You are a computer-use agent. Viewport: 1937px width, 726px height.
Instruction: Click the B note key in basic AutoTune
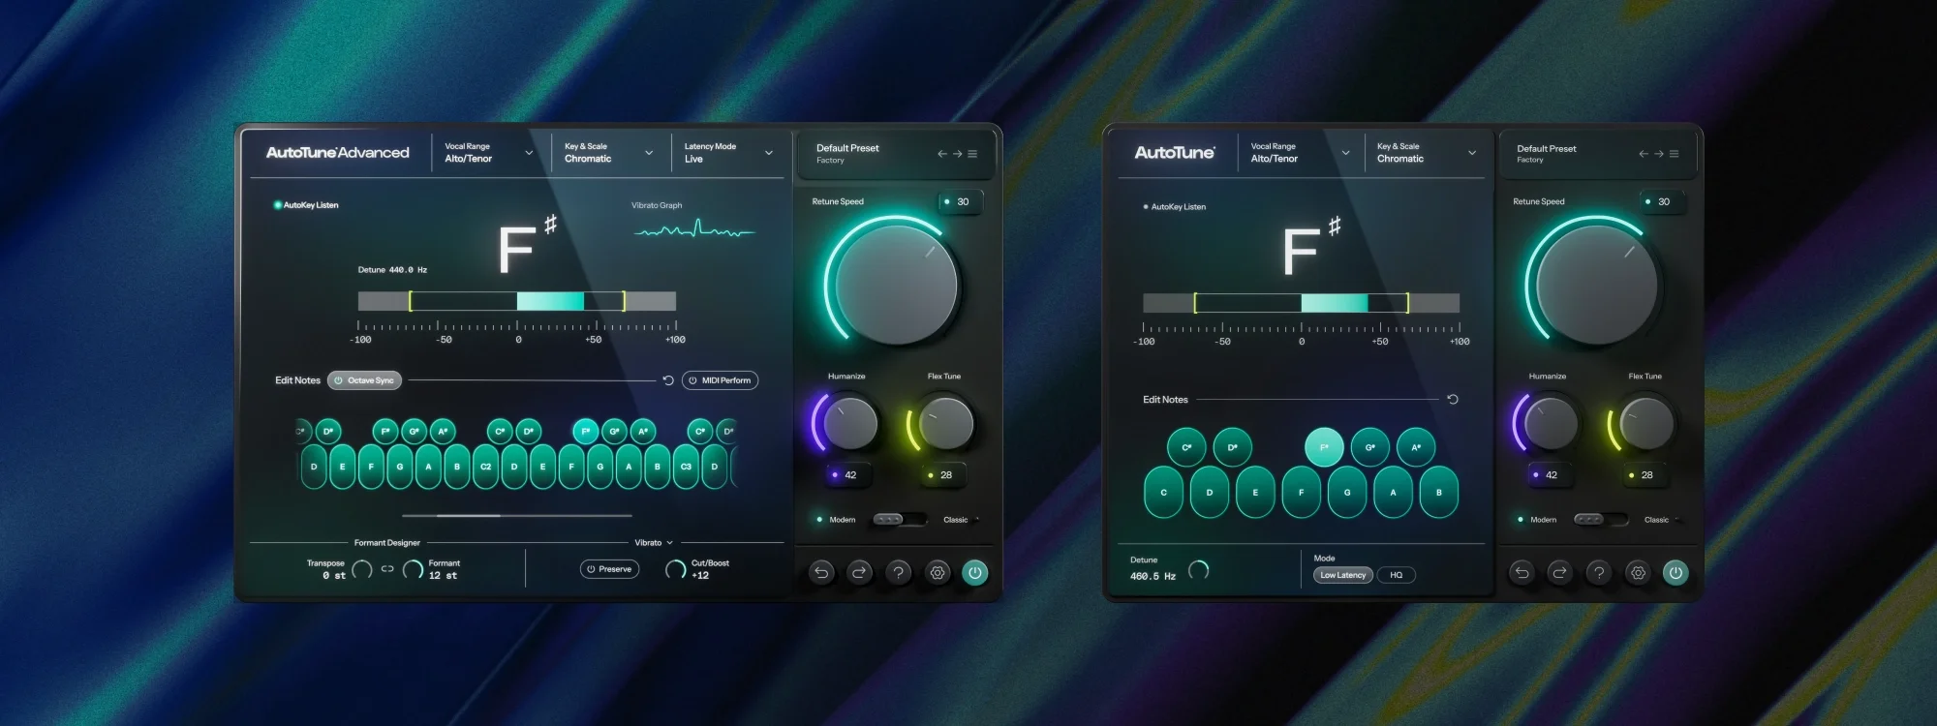coord(1439,492)
